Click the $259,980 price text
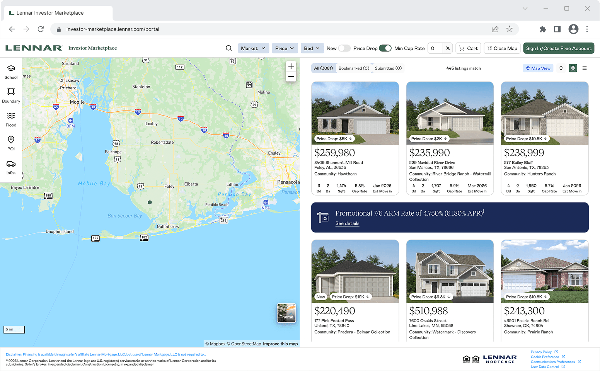This screenshot has height=371, width=600. click(334, 153)
